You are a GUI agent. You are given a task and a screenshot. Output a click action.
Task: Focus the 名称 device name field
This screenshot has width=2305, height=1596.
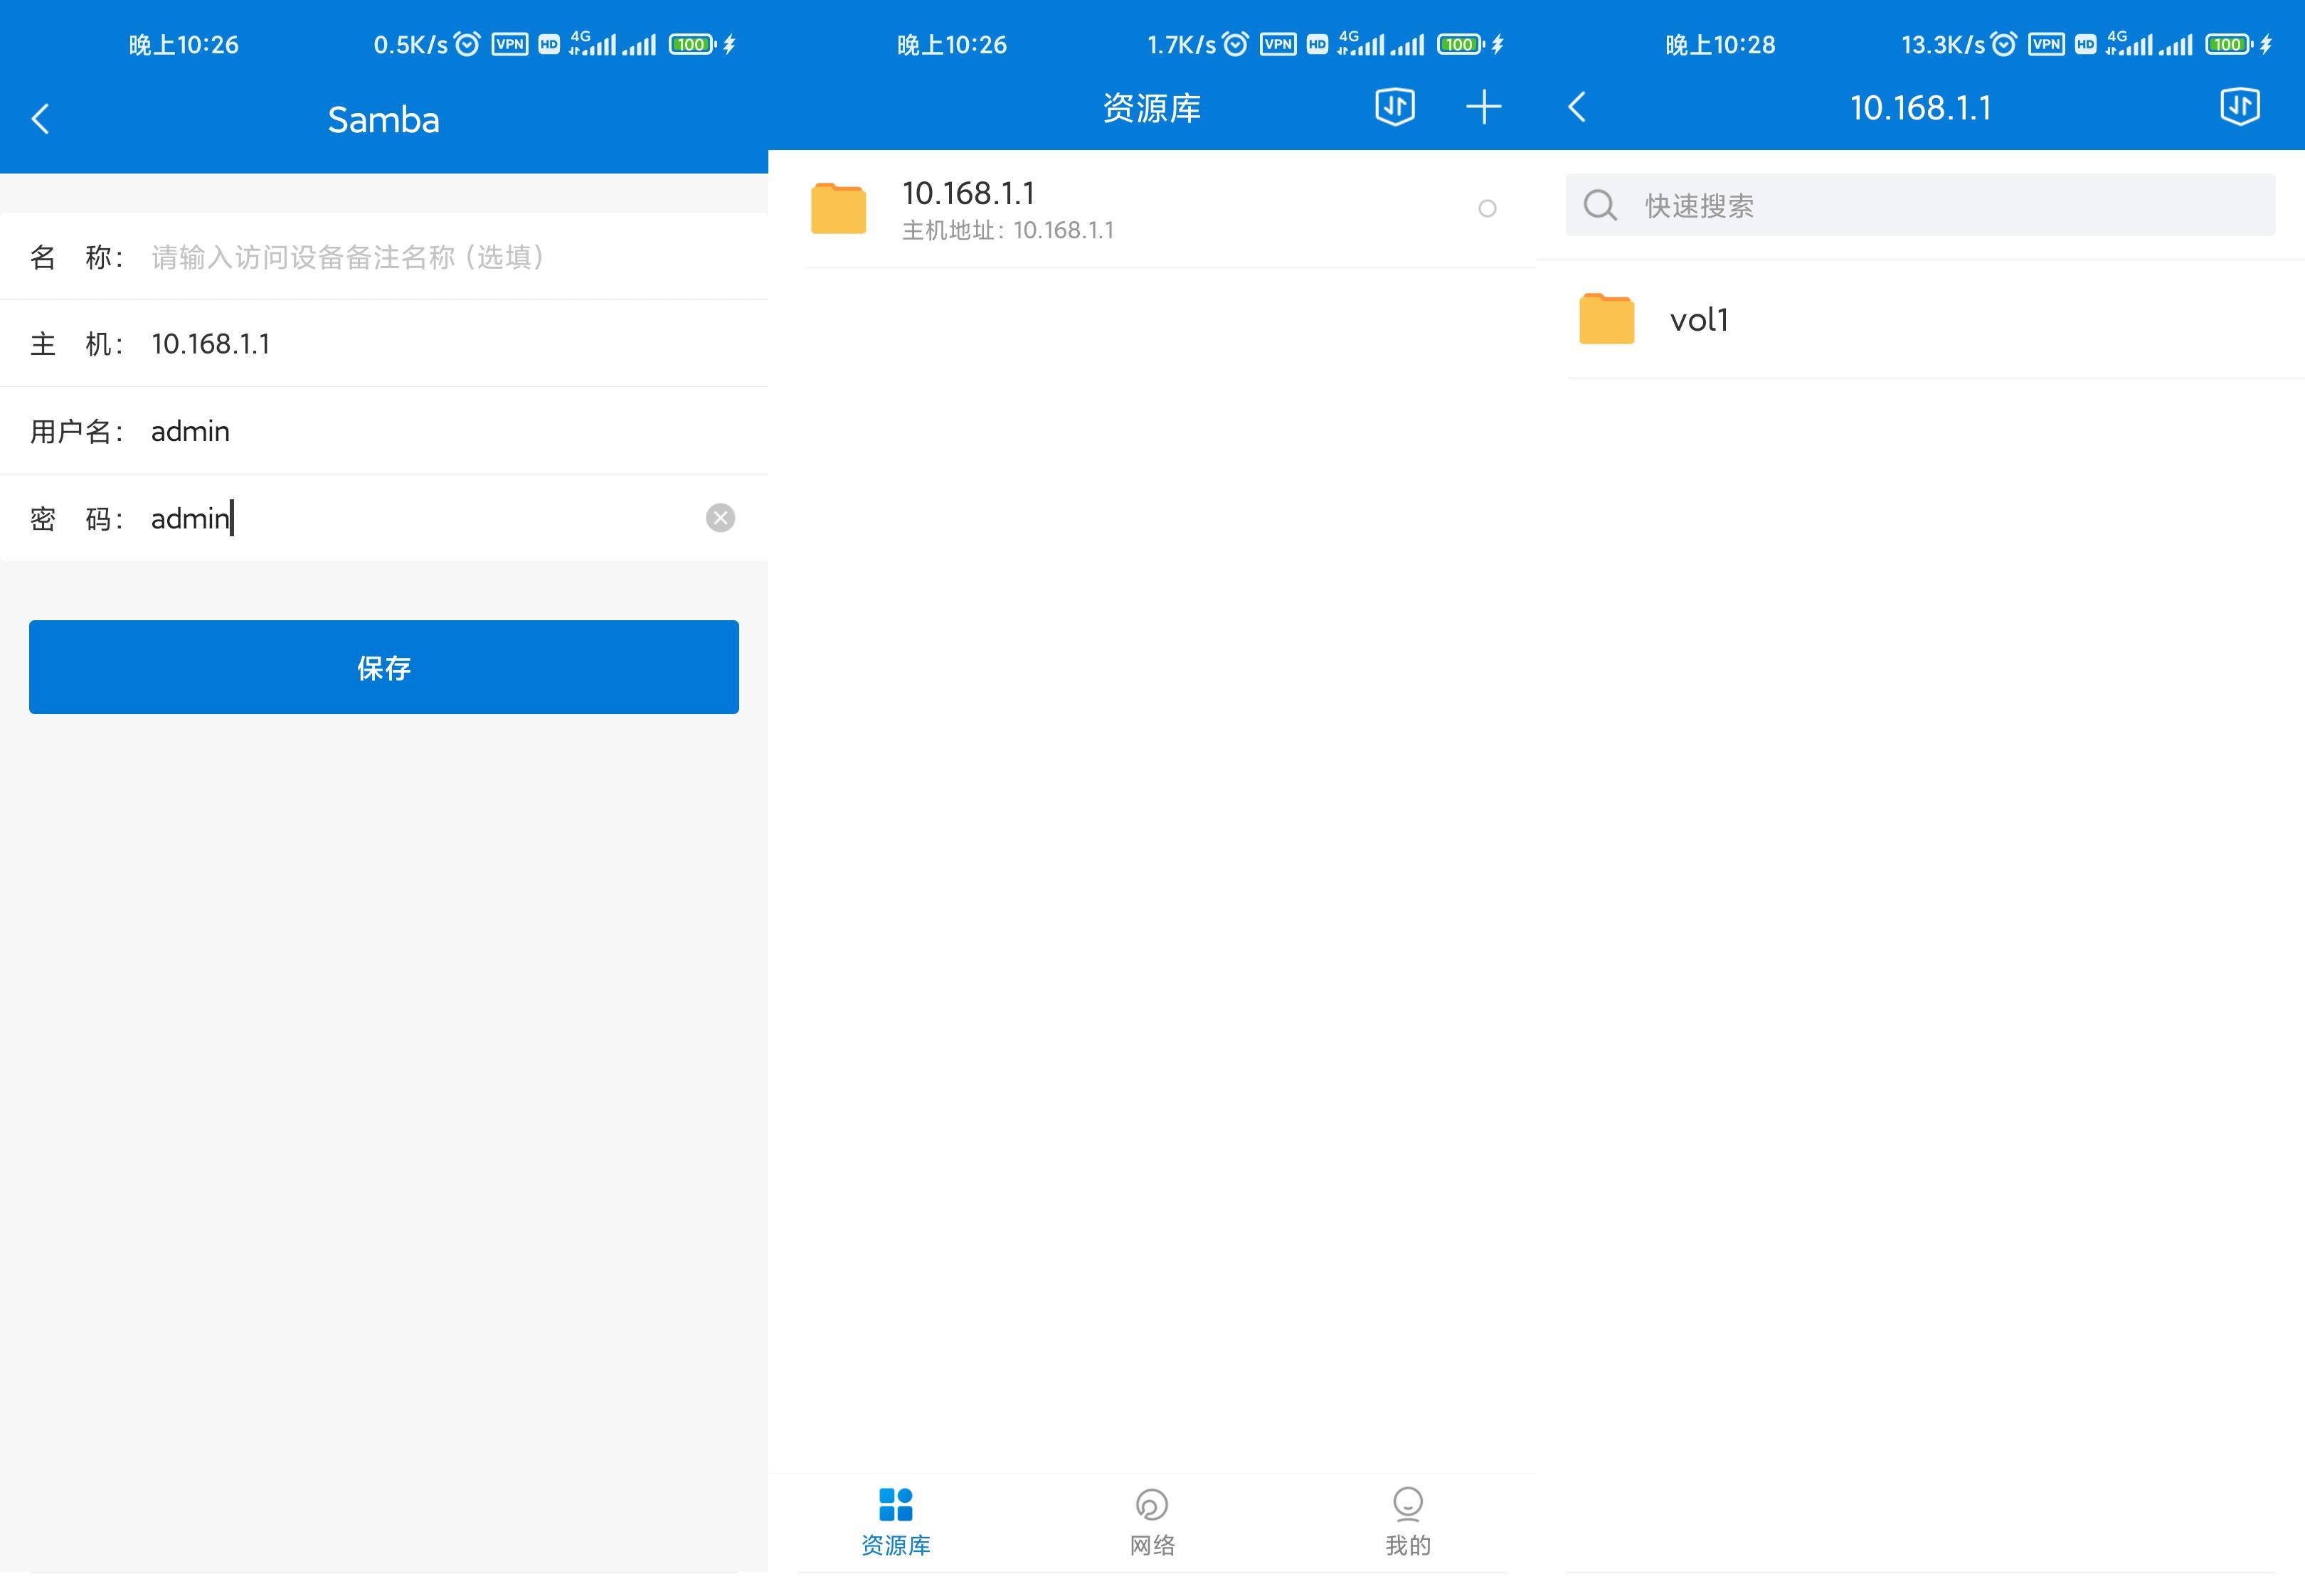coord(384,257)
